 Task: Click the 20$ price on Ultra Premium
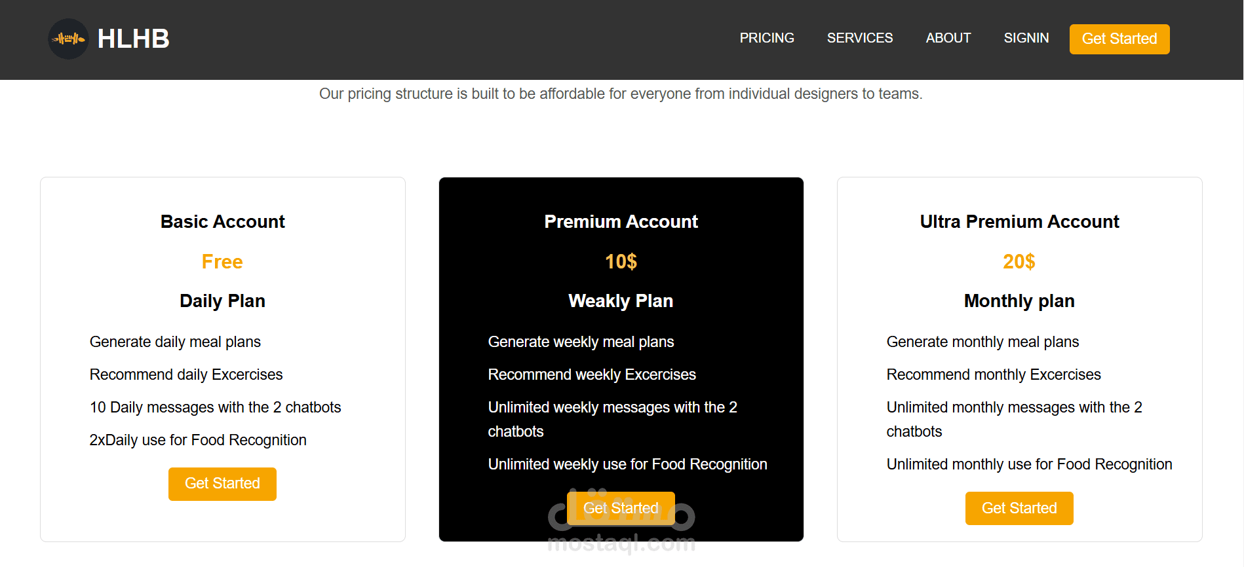[1019, 262]
